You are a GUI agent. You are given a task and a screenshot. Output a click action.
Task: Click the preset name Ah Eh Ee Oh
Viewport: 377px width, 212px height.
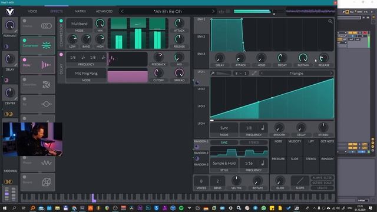pos(167,11)
